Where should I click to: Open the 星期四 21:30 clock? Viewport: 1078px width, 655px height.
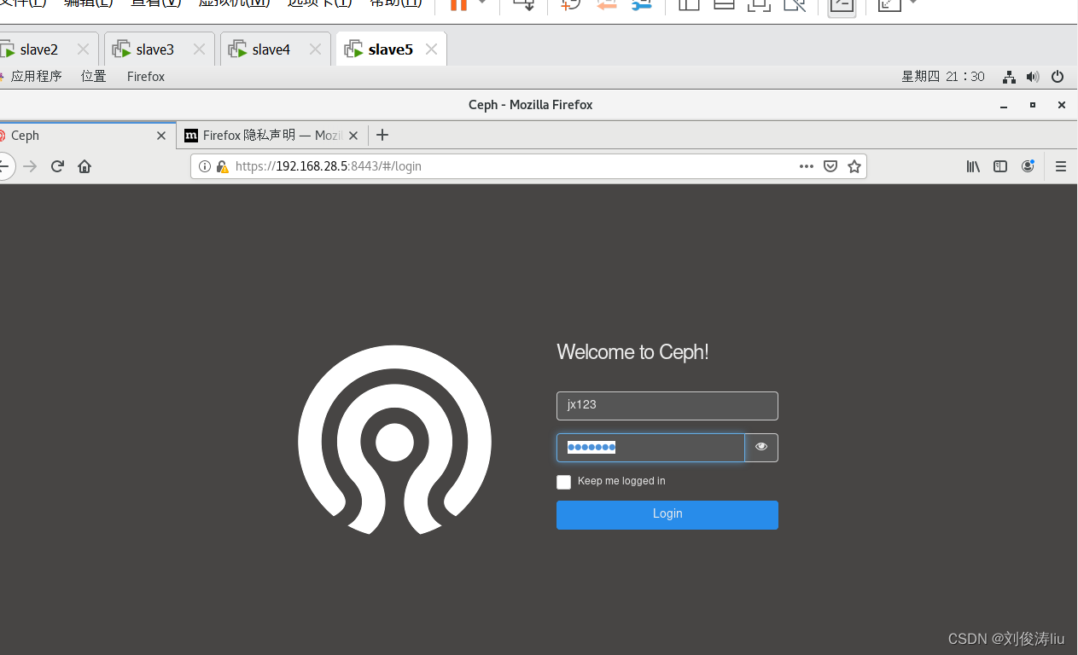pos(943,77)
